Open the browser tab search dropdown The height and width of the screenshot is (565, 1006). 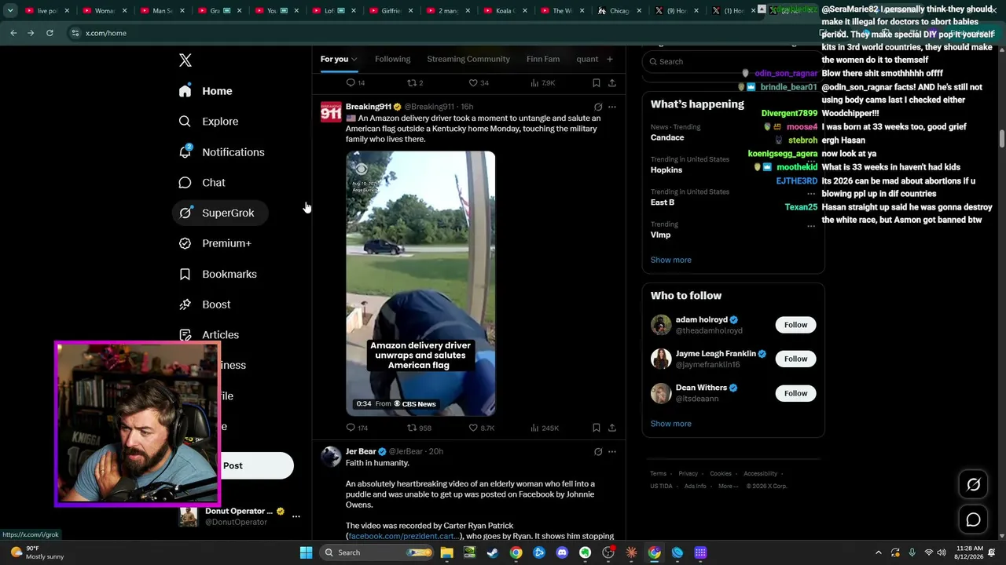(x=10, y=11)
